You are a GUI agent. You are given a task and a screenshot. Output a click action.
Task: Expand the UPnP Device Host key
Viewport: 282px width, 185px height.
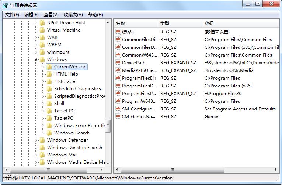[x=36, y=23]
